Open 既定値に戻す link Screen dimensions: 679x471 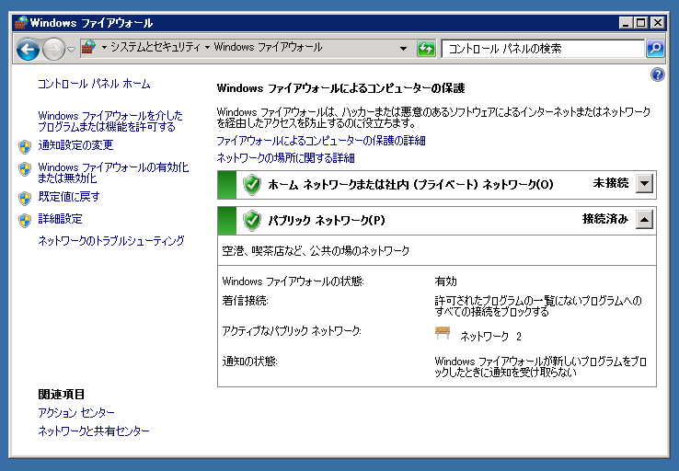(x=69, y=197)
